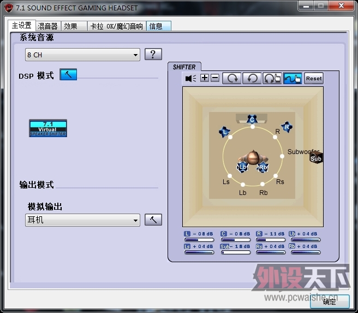Rotate speakers clockwise
The height and width of the screenshot is (313, 358).
[231, 78]
